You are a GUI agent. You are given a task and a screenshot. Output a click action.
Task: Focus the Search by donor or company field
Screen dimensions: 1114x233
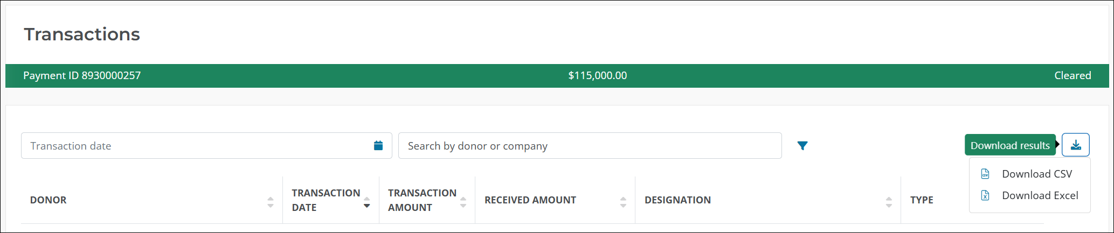coord(590,146)
